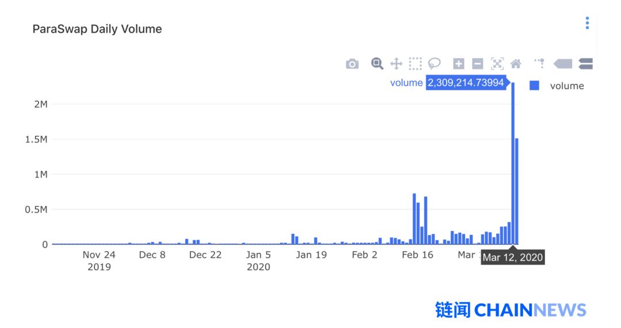Download plot as PNG camera icon
The image size is (621, 328).
coord(352,64)
